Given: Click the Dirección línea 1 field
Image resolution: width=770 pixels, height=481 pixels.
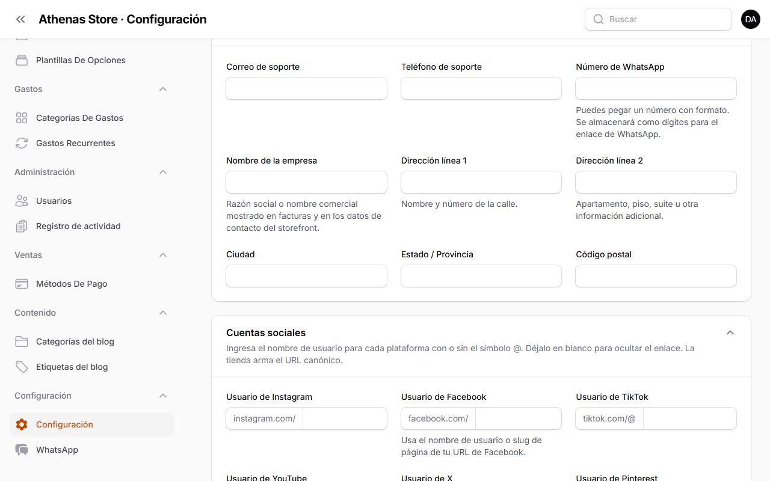Looking at the screenshot, I should [x=481, y=182].
